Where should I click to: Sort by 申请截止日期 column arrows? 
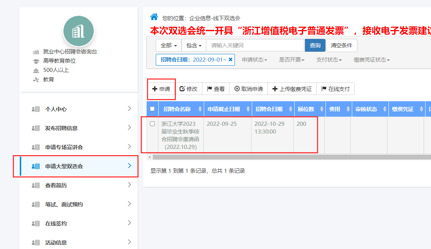click(247, 109)
